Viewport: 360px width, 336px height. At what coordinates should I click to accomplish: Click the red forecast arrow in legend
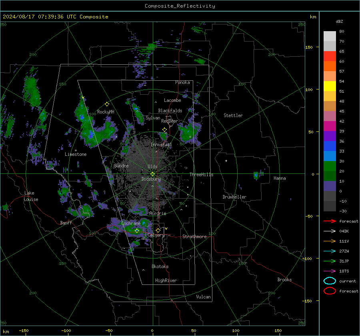(x=330, y=221)
